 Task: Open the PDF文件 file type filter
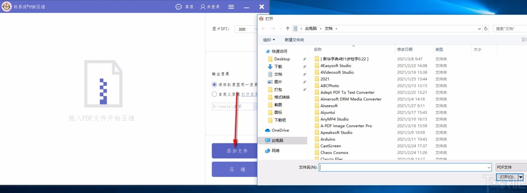point(511,167)
